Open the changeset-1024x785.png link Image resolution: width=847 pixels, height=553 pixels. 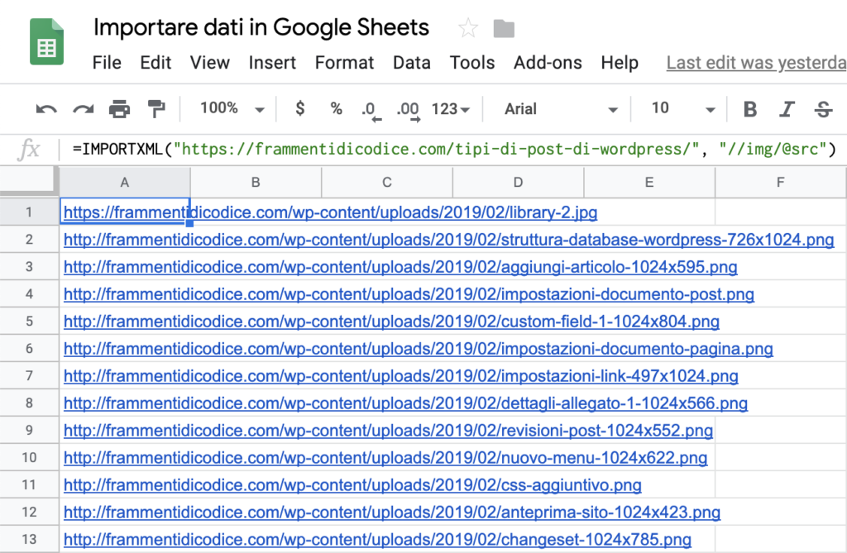[377, 539]
